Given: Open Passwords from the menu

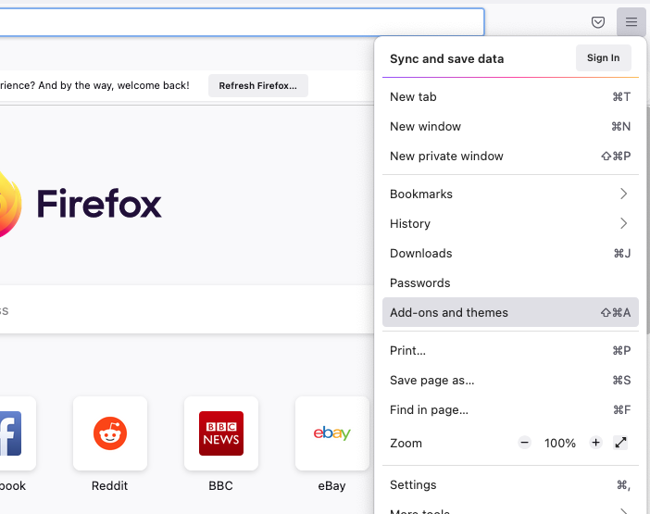Looking at the screenshot, I should pyautogui.click(x=510, y=283).
